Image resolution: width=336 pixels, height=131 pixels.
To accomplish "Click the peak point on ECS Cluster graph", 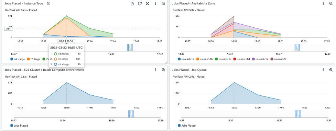I will click(x=66, y=82).
